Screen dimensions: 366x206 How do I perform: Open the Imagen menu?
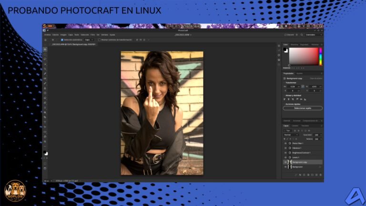[63, 35]
